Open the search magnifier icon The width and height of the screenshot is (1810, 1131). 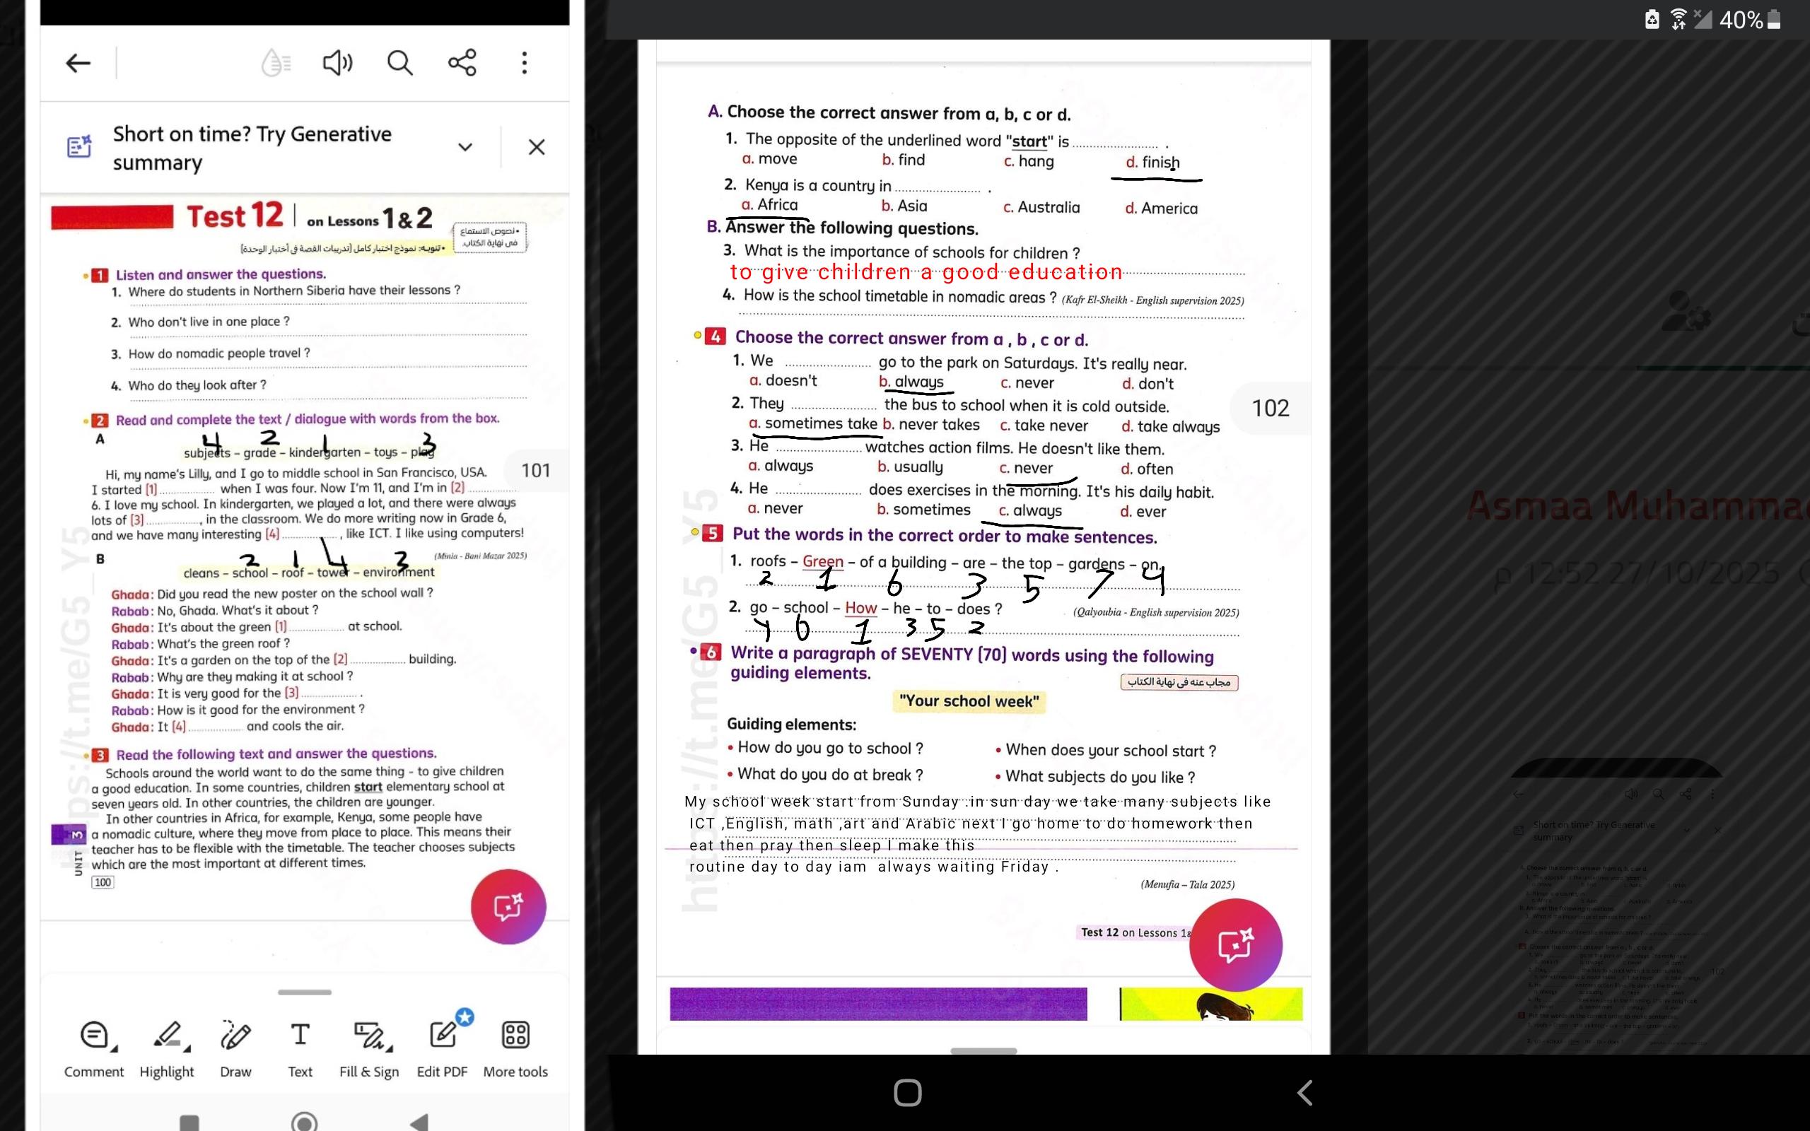click(399, 63)
